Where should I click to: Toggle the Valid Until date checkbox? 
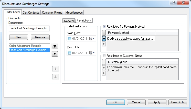click(x=69, y=53)
